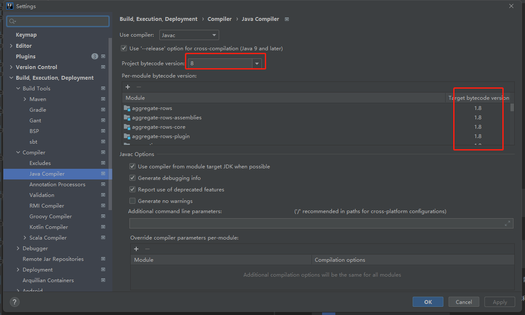Click project-level icon next to Annotation Processors
The image size is (525, 315).
click(x=103, y=184)
